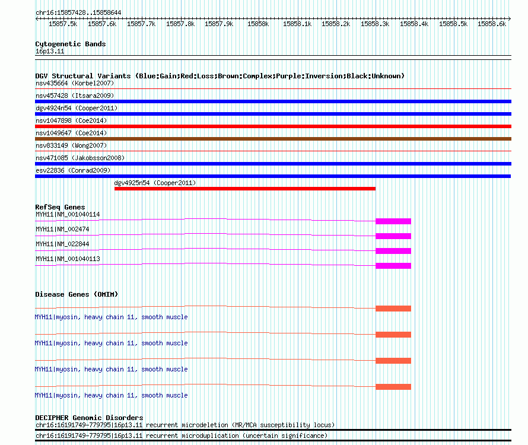Click the dgv4924n54 (Cooper2011) label
The image size is (528, 445).
point(77,108)
